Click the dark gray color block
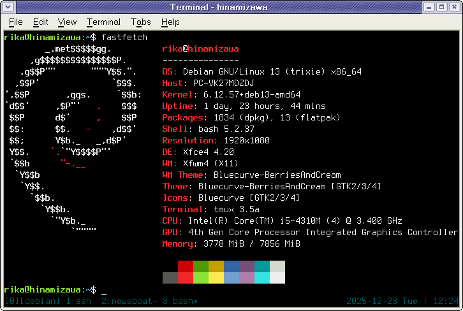The image size is (463, 311). (x=170, y=278)
